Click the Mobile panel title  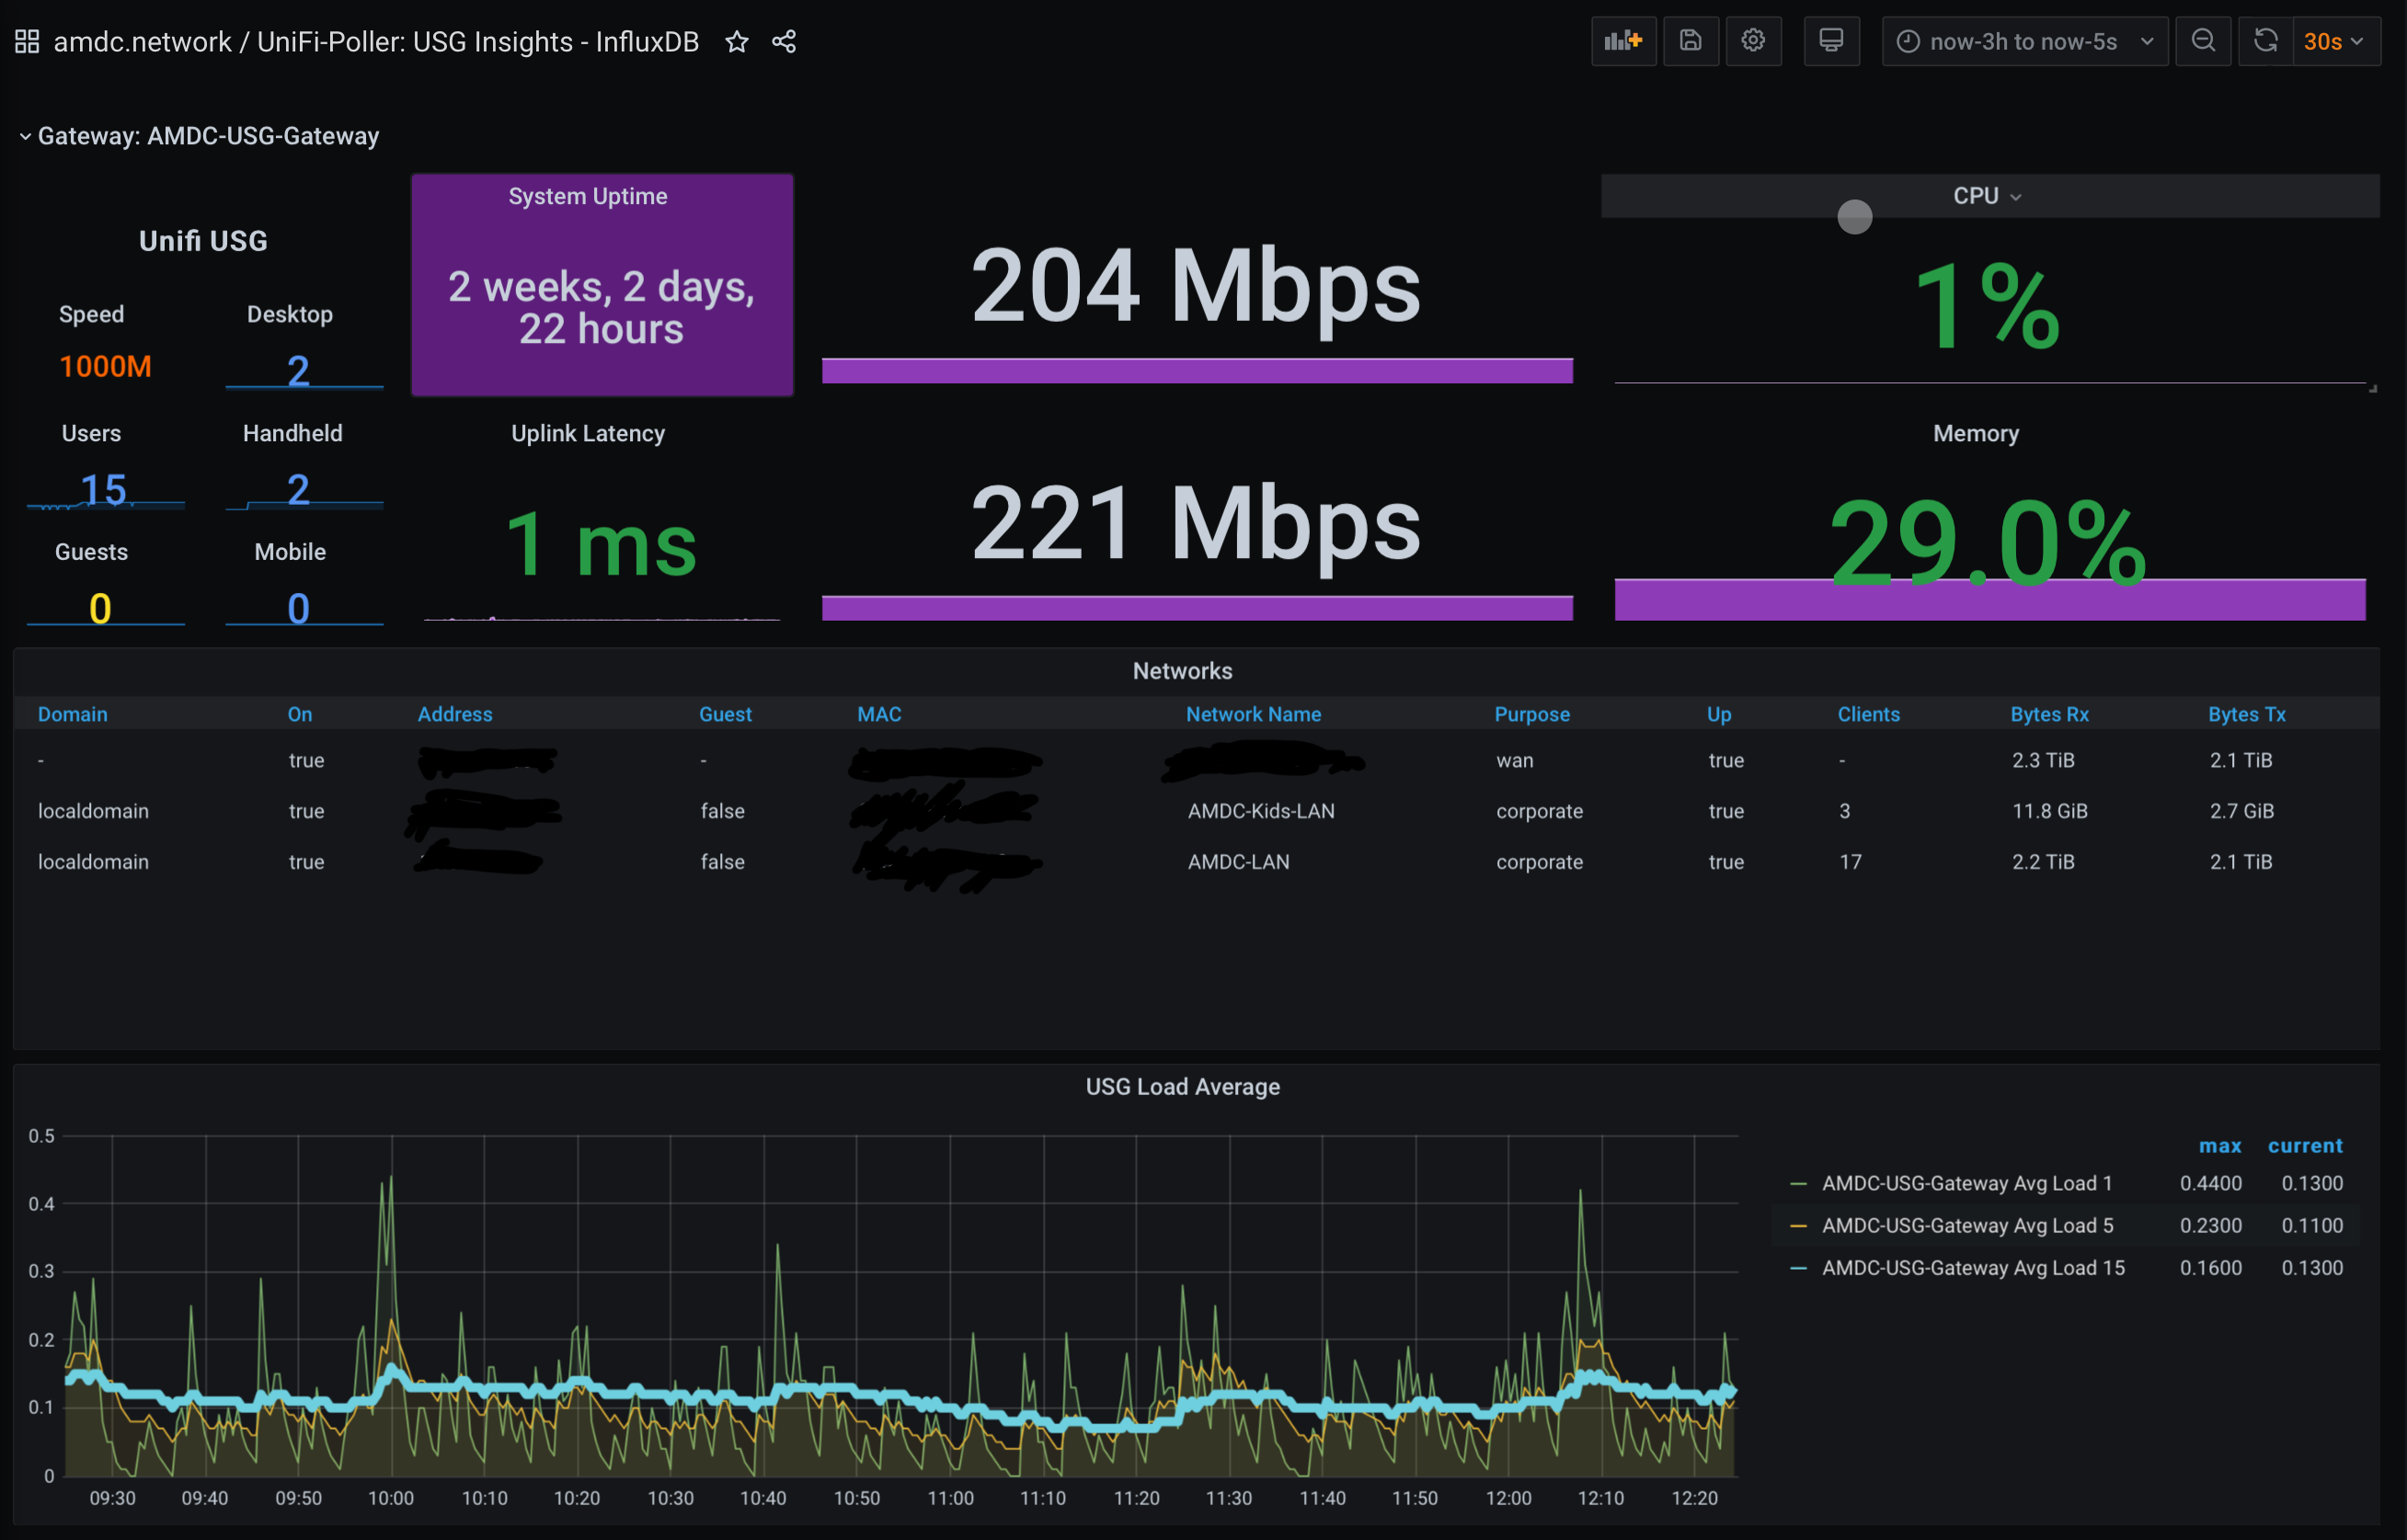pyautogui.click(x=290, y=552)
